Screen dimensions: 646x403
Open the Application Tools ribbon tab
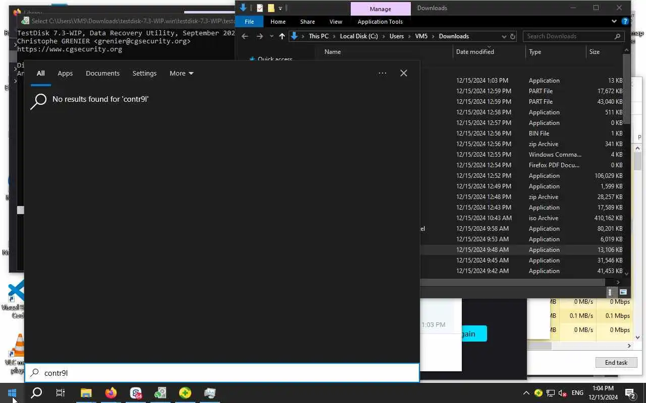click(x=380, y=22)
